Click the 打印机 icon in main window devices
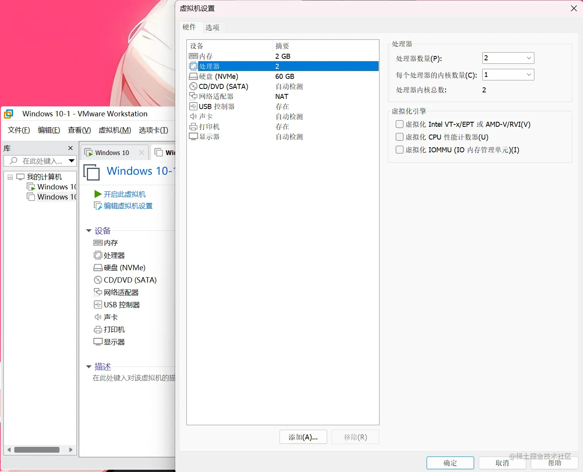The image size is (583, 472). click(98, 329)
